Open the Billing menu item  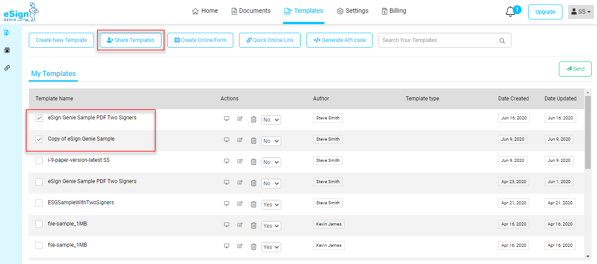pyautogui.click(x=394, y=11)
